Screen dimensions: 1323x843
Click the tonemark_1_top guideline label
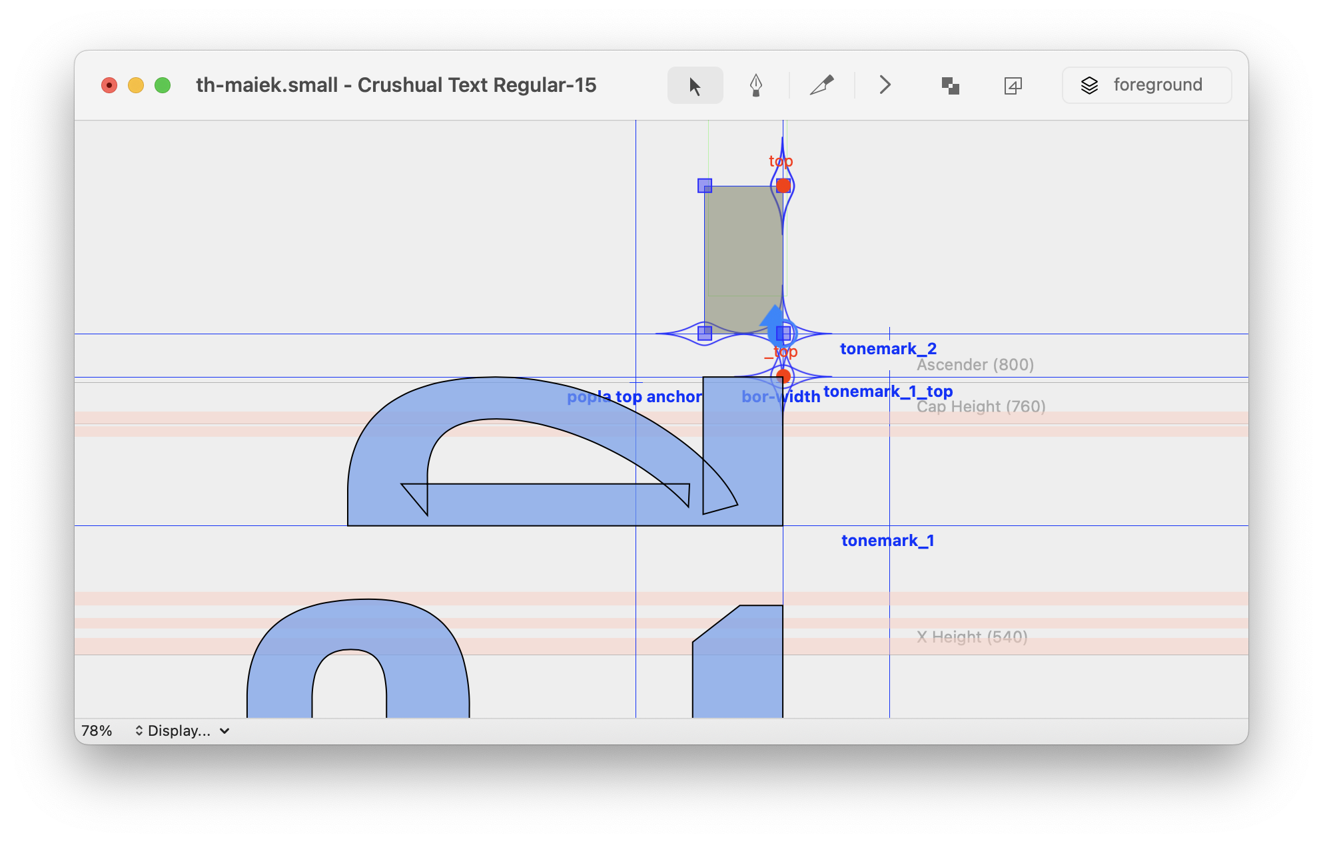pyautogui.click(x=888, y=392)
